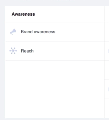Viewport: 109px width, 120px height.
Task: Click the gray page margin left of Awareness panel
Action: 2,62
